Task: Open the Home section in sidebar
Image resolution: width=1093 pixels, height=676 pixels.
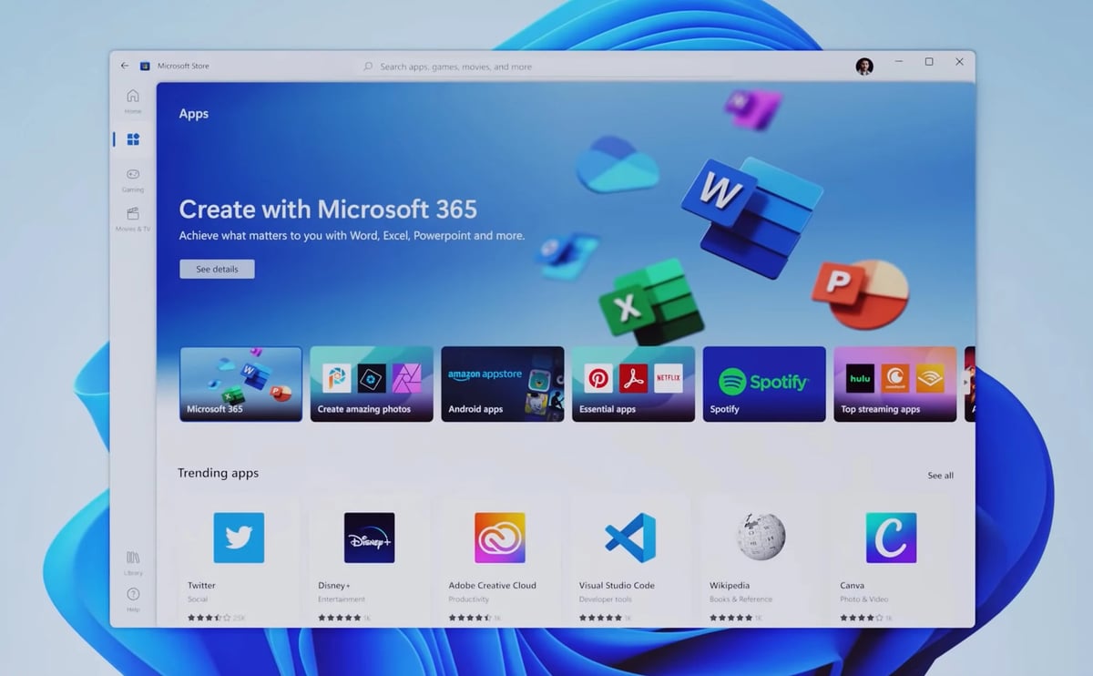Action: 133,99
